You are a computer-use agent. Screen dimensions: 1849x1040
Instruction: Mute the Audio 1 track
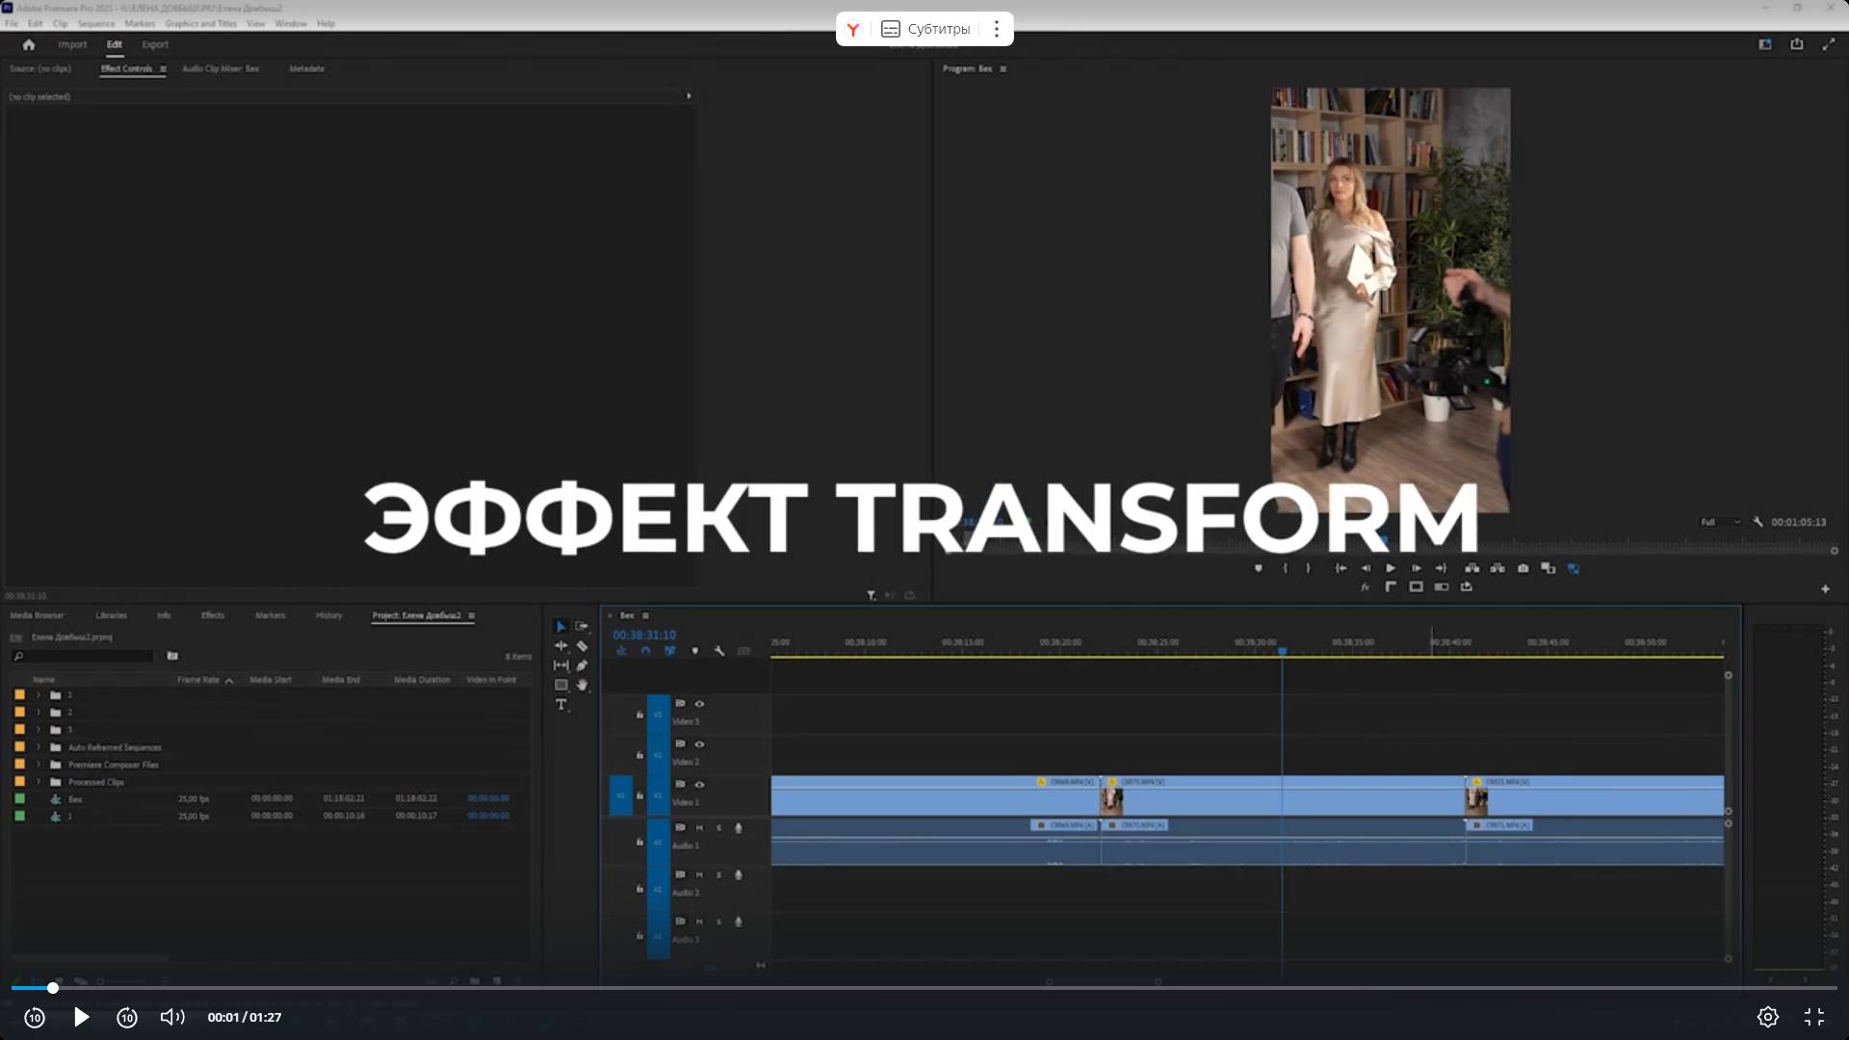coord(698,828)
